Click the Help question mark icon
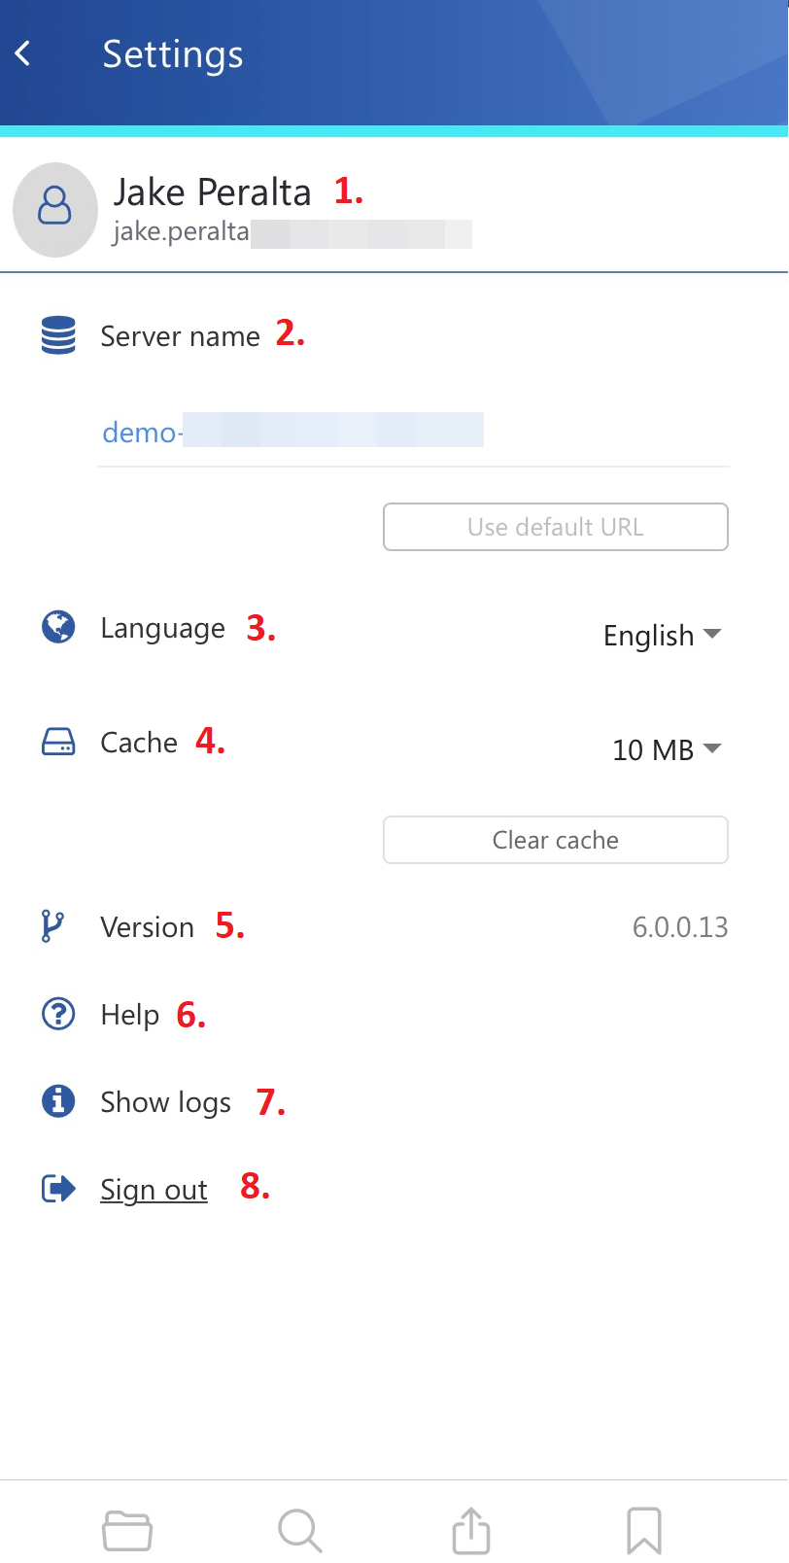Screen dimensions: 789x1563 (58, 1014)
